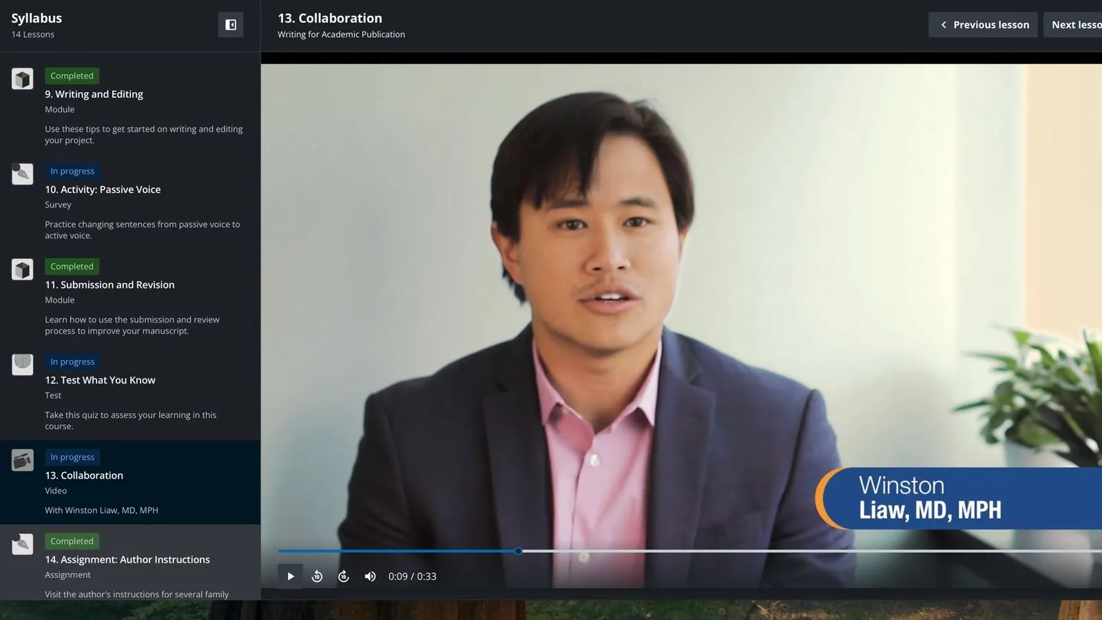Open lesson 14. Assignment: Author Instructions
1102x620 pixels.
pos(127,560)
